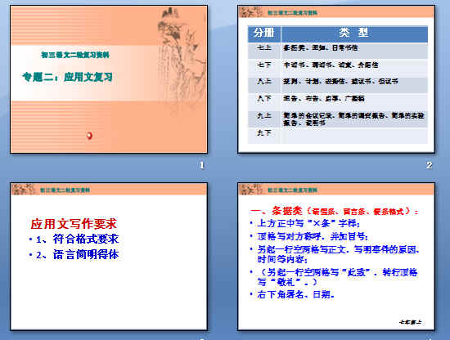This screenshot has width=450, height=340.
Task: Select slide 1 titled 专题二：应用文复习
Action: [109, 79]
